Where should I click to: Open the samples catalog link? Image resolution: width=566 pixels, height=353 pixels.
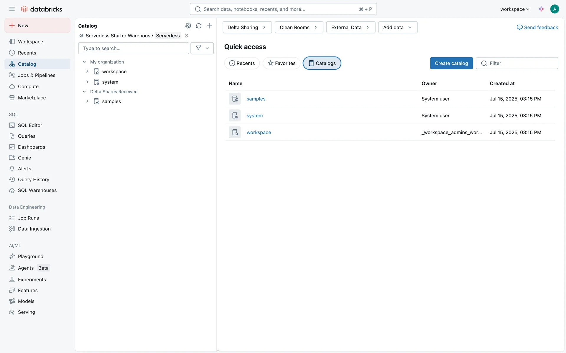(256, 99)
